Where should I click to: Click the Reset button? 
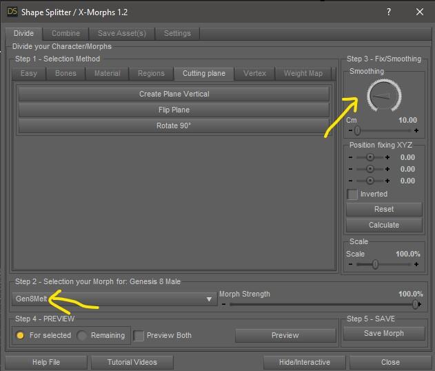pos(384,209)
